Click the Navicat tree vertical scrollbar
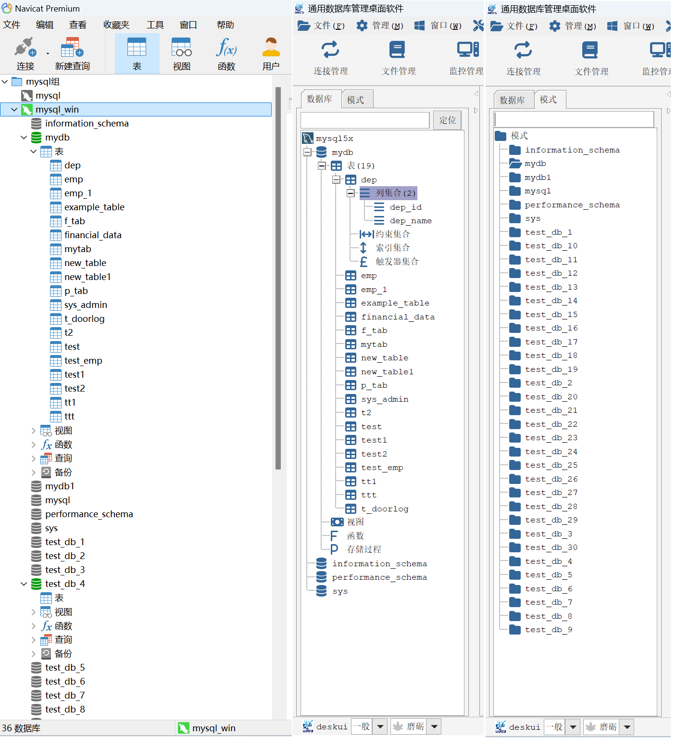Screen dimensions: 677x738 click(x=278, y=279)
